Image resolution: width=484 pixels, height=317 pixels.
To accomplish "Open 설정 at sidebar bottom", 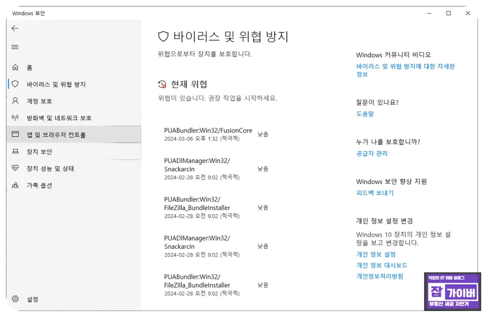I will coord(73,299).
